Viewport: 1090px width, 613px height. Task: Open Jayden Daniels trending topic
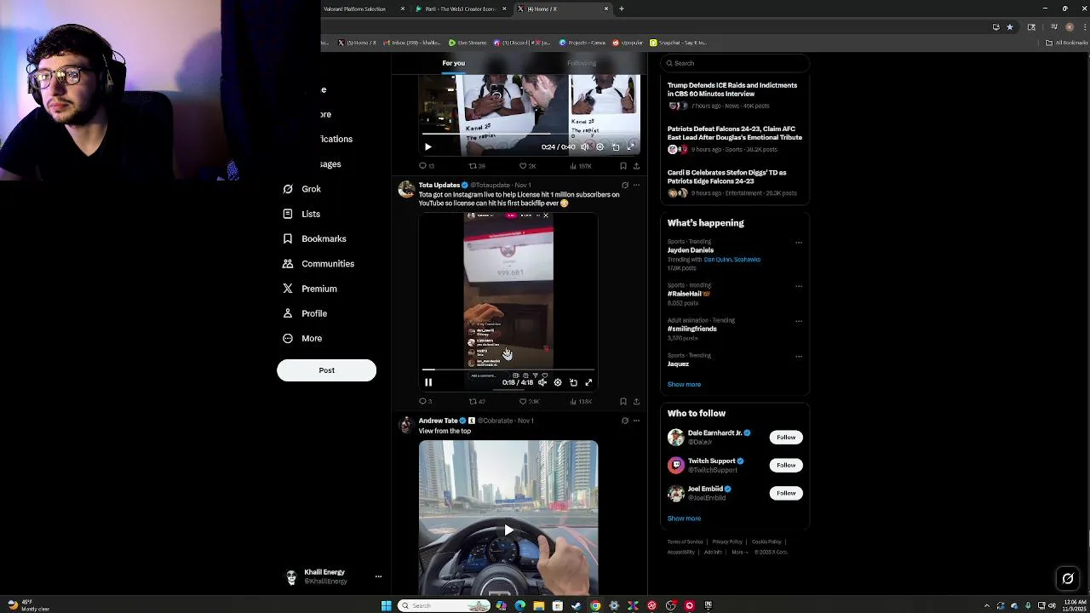pyautogui.click(x=691, y=250)
